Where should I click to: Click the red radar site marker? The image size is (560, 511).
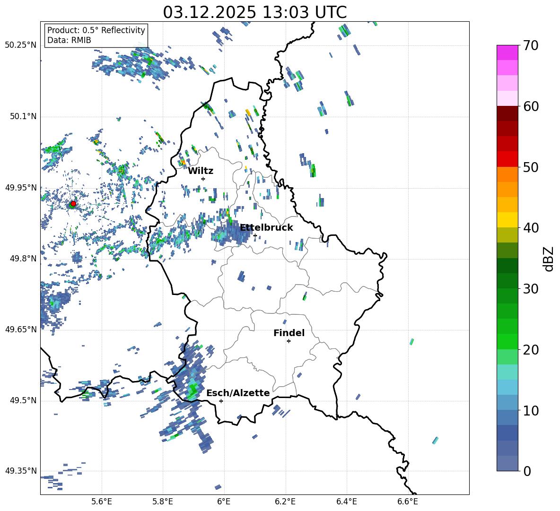pyautogui.click(x=73, y=203)
